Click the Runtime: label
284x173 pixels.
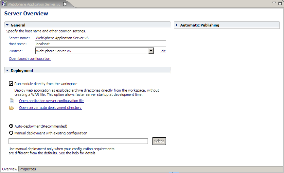(16, 51)
